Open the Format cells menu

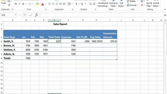click(132, 5)
